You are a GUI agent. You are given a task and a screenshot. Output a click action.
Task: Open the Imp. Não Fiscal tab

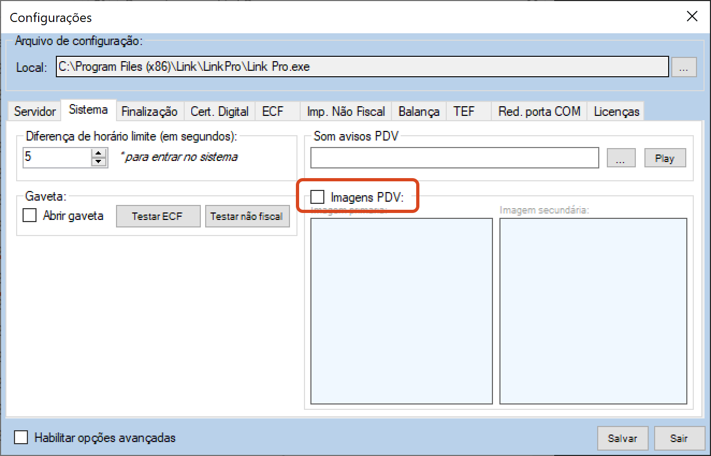click(346, 112)
